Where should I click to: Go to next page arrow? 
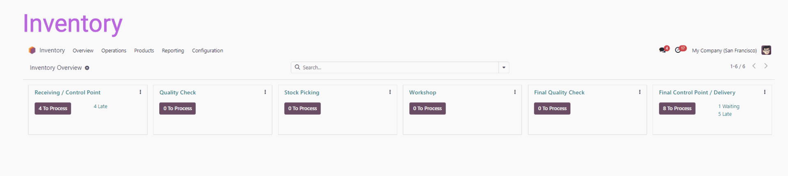(x=765, y=66)
